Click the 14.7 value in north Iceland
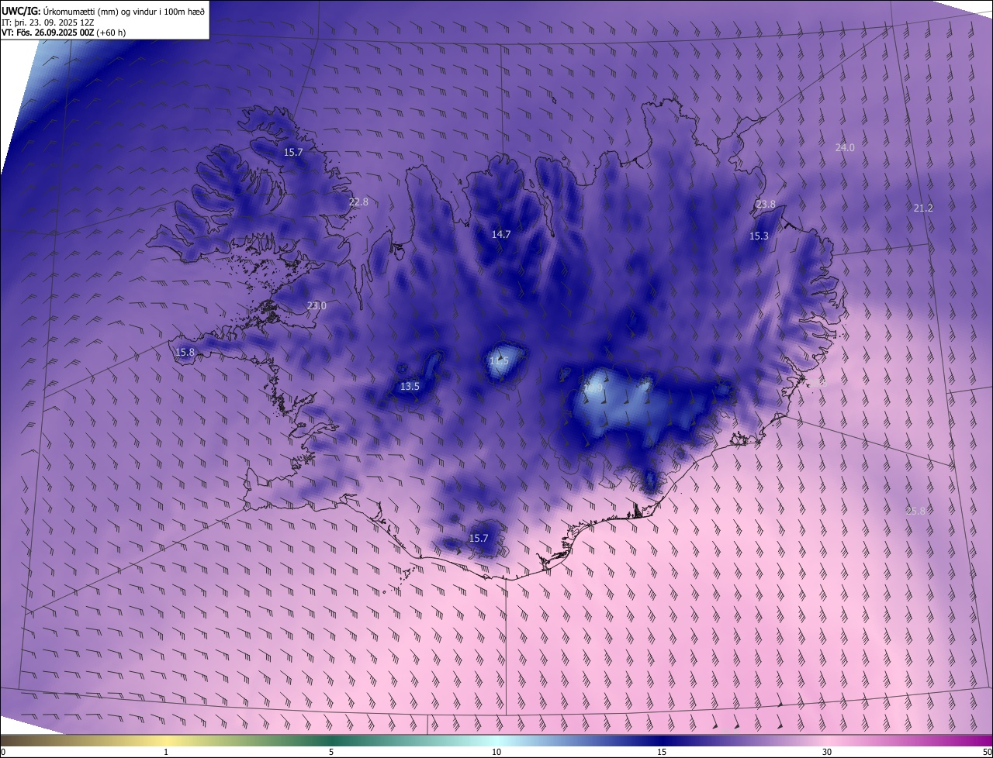 pyautogui.click(x=501, y=234)
